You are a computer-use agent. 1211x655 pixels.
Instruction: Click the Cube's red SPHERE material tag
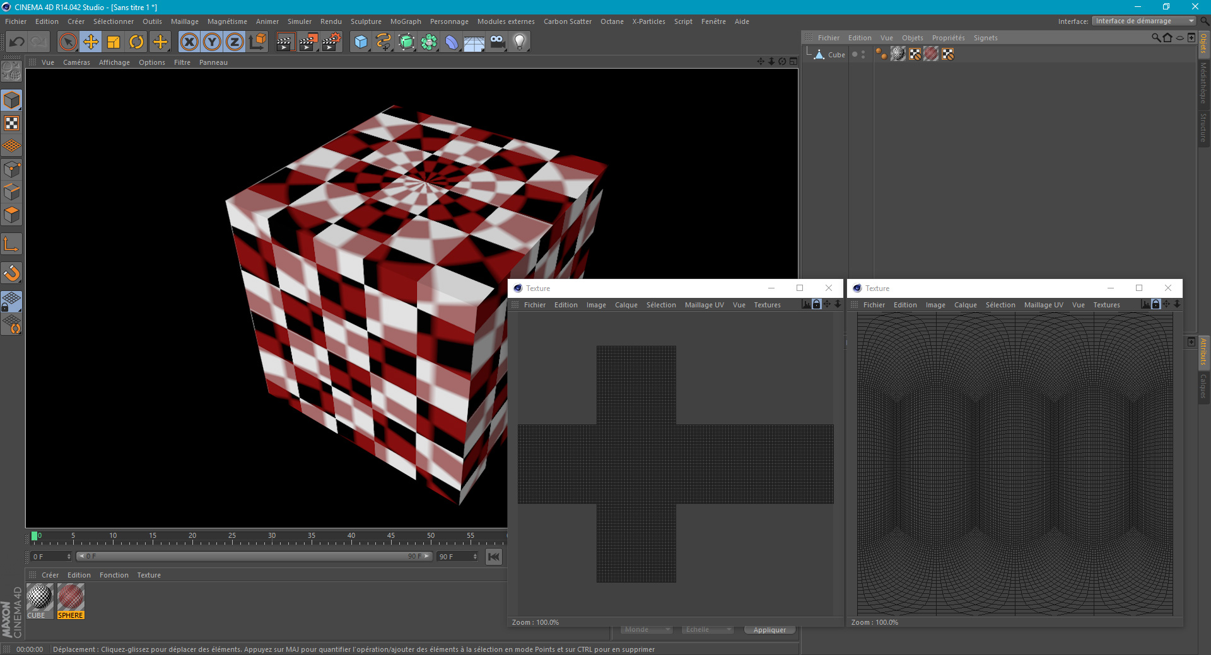pos(931,54)
